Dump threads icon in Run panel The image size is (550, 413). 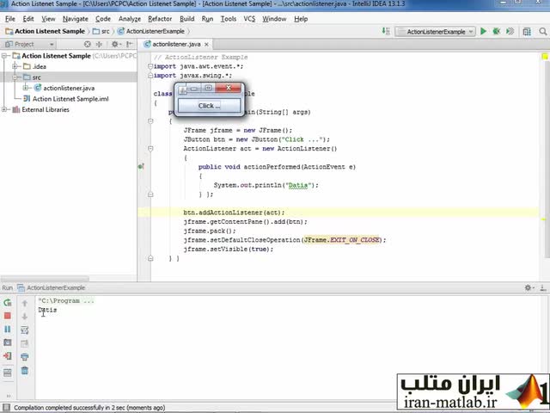point(8,342)
